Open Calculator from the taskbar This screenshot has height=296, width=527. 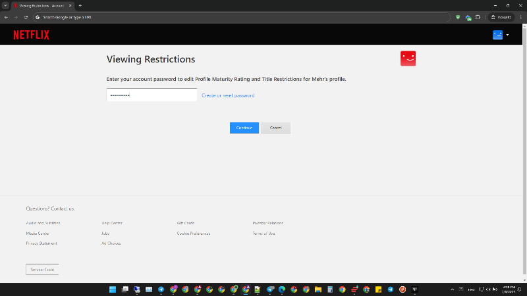coord(330,289)
